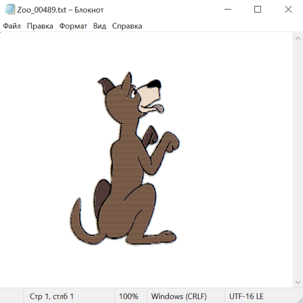Click the scroll down arrow on the vertical scrollbar
303x303 pixels.
coord(298,282)
